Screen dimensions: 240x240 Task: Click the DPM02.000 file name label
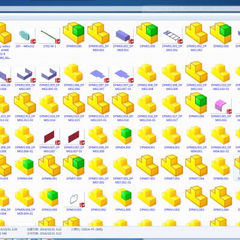221,46
